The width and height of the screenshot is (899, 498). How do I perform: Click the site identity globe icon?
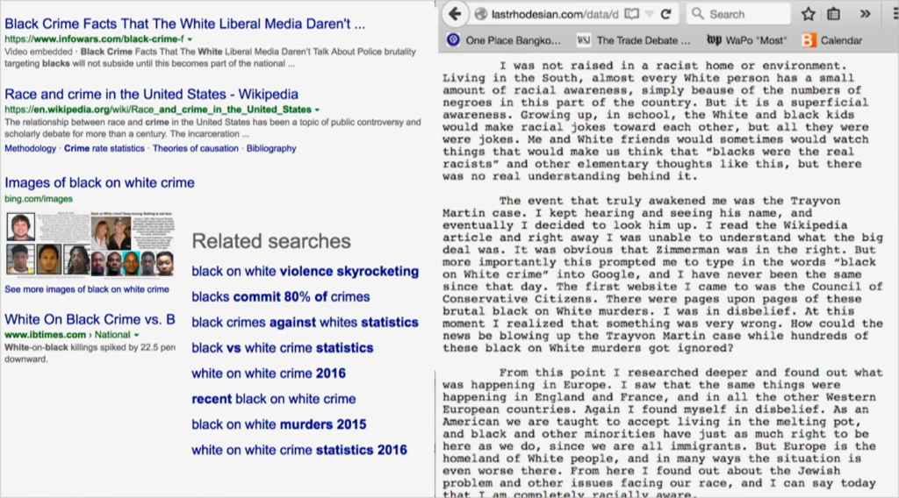coord(481,14)
